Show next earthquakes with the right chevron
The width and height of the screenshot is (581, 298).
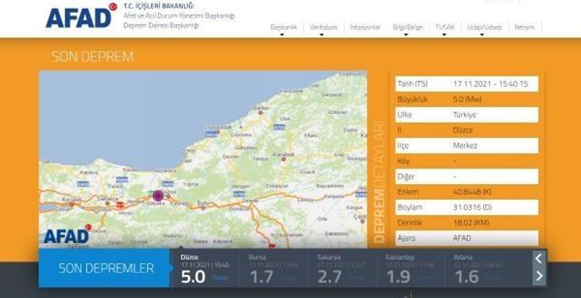point(539,276)
